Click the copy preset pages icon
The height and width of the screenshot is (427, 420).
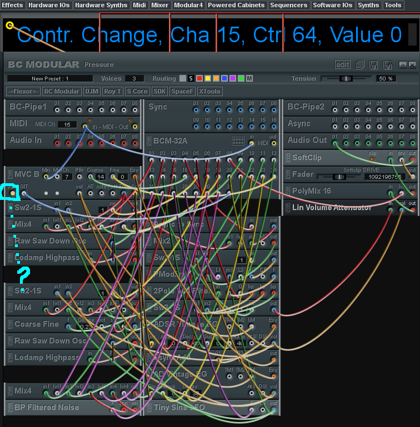[x=360, y=64]
